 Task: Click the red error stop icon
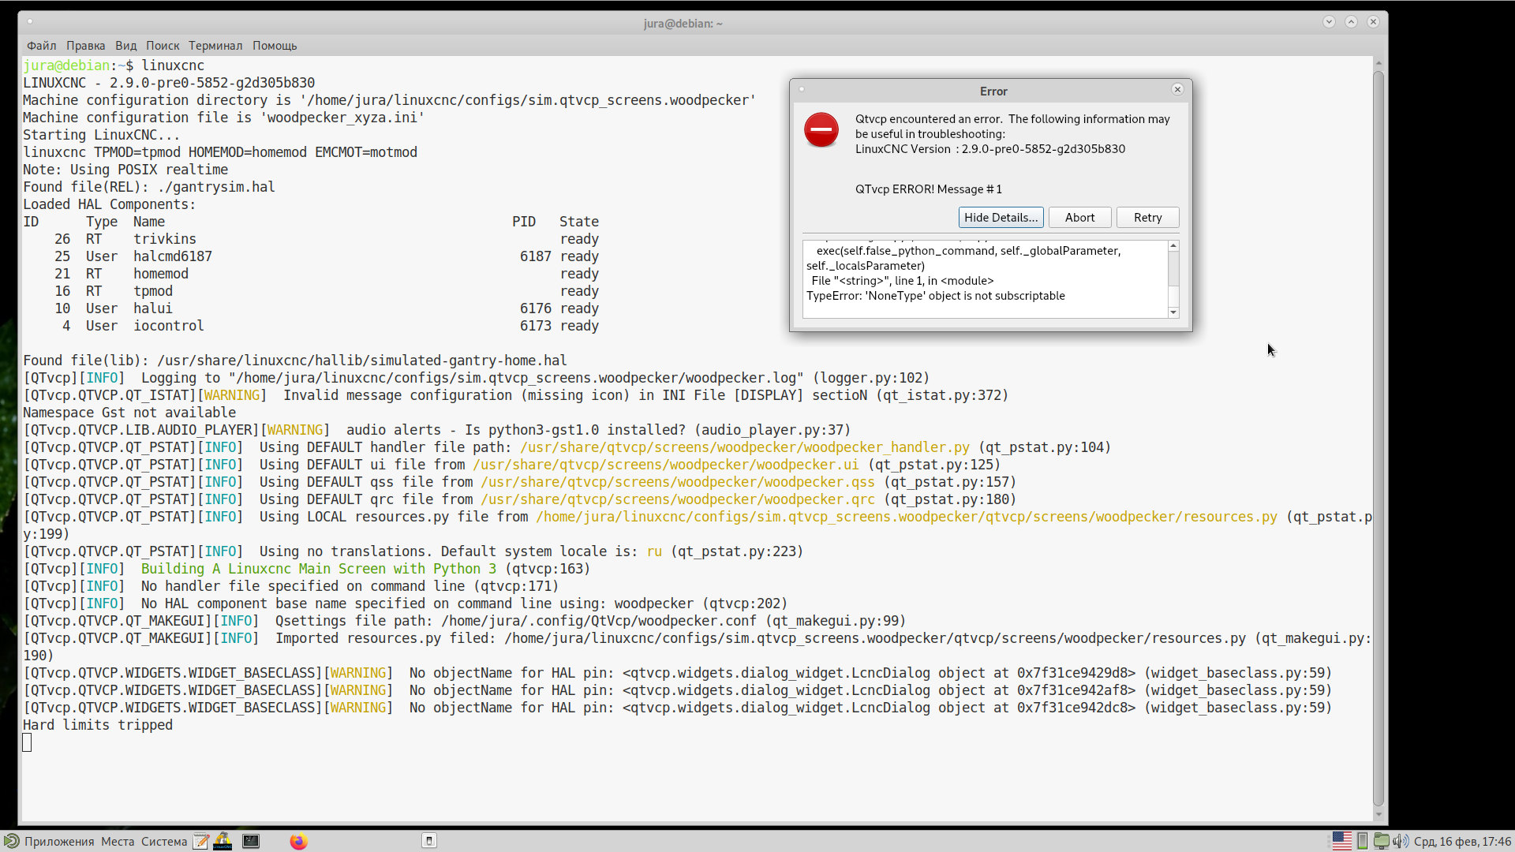click(821, 130)
